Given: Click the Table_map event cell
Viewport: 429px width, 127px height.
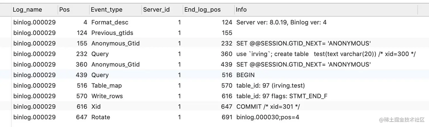Looking at the screenshot, I should [x=106, y=86].
